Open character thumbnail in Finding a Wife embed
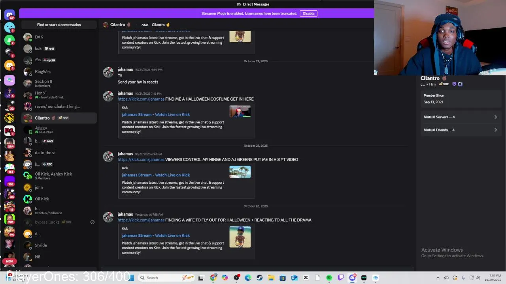The image size is (506, 284). tap(240, 237)
